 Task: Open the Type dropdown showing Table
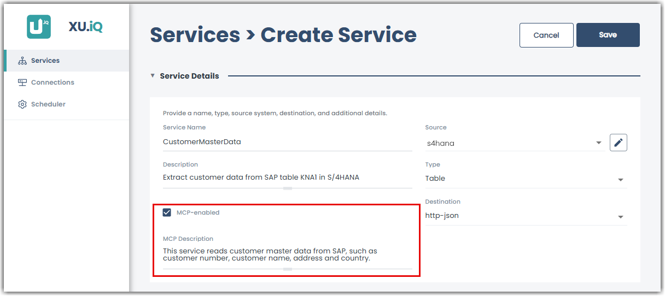coord(526,179)
